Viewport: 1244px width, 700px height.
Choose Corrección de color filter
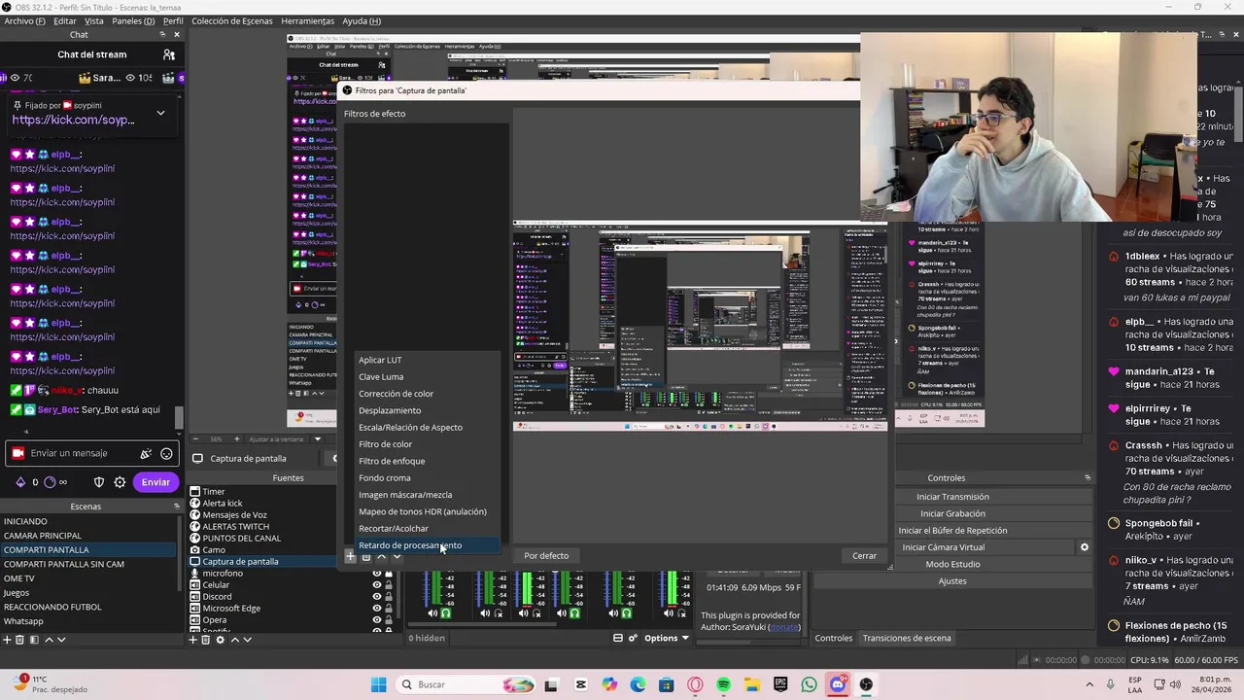click(427, 394)
